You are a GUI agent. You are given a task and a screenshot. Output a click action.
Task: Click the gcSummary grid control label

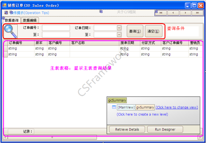(117, 100)
